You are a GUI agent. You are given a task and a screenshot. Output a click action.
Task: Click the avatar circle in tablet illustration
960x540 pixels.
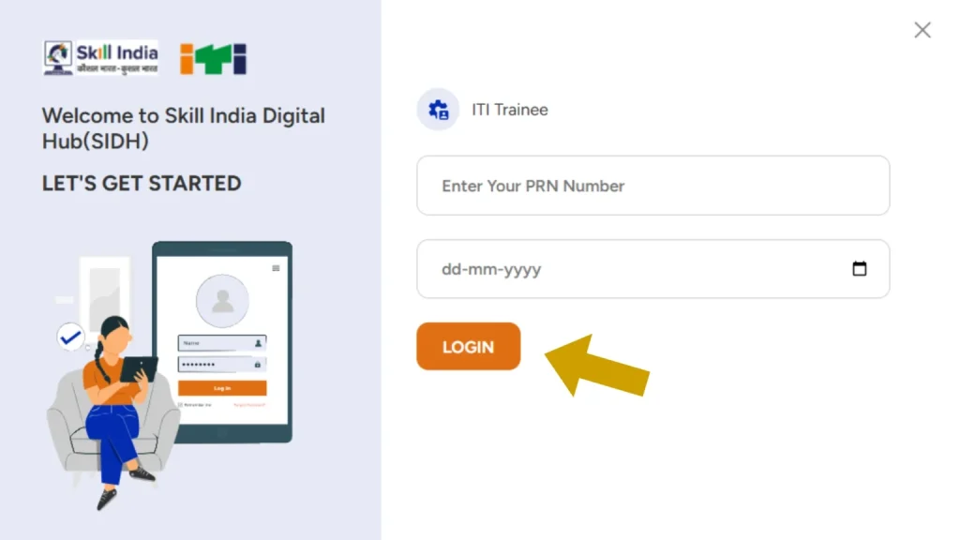click(x=222, y=301)
